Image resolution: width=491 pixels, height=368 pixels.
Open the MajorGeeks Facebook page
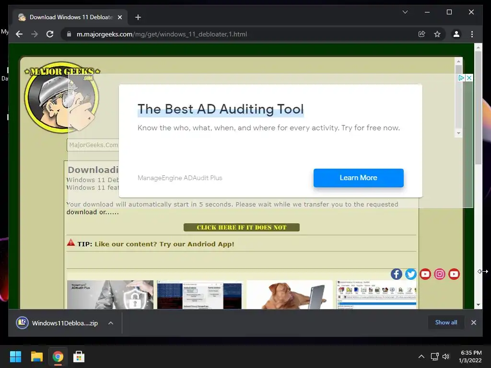coord(397,274)
